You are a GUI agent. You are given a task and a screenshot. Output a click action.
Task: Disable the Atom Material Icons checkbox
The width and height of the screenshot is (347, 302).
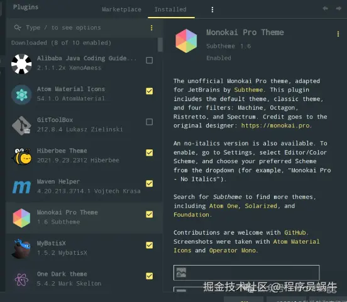[x=150, y=91]
